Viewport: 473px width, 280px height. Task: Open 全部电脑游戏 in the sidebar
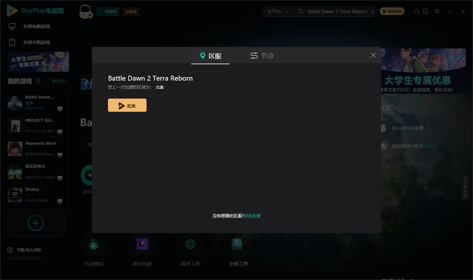tap(36, 26)
